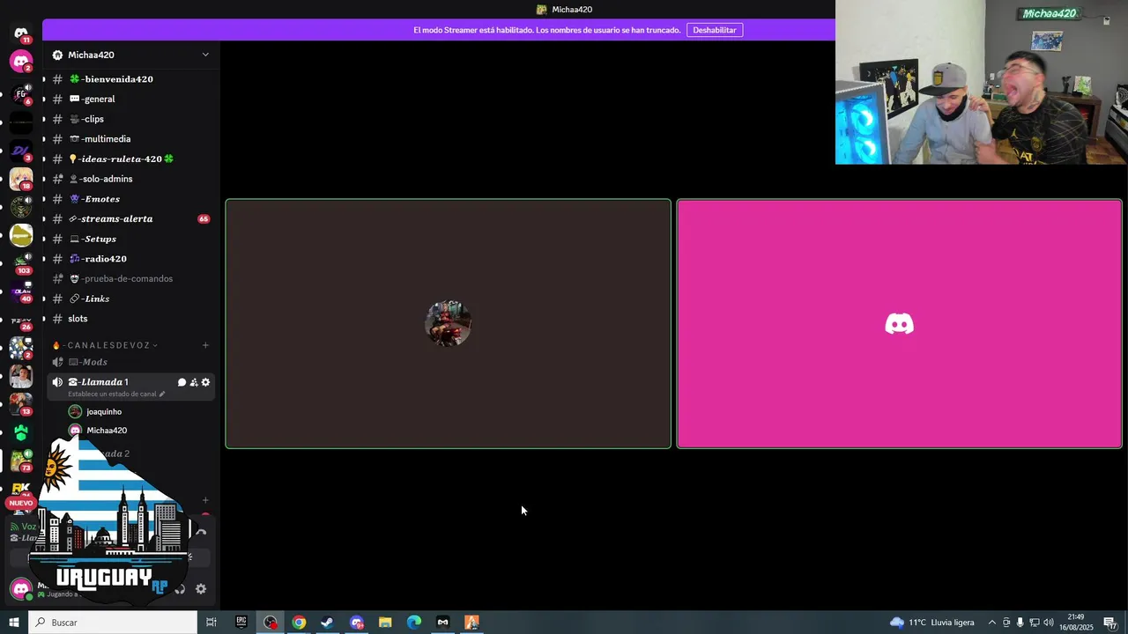
Task: Open Discord on taskbar
Action: [x=356, y=622]
